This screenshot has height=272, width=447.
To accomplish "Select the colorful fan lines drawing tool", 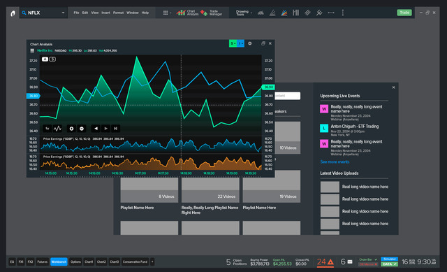I will [284, 13].
